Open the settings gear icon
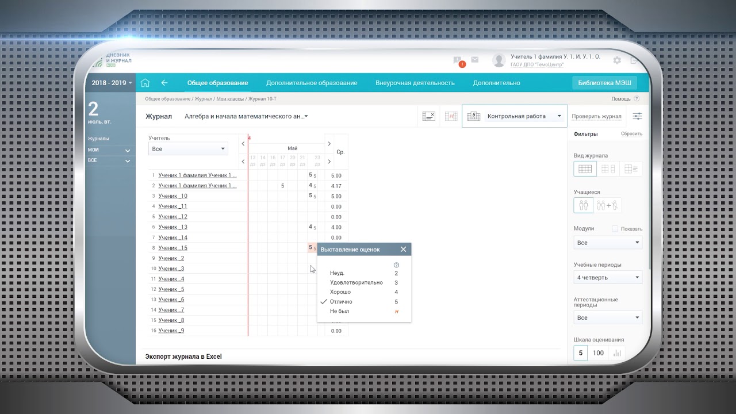Screen dimensions: 736x414 [617, 60]
